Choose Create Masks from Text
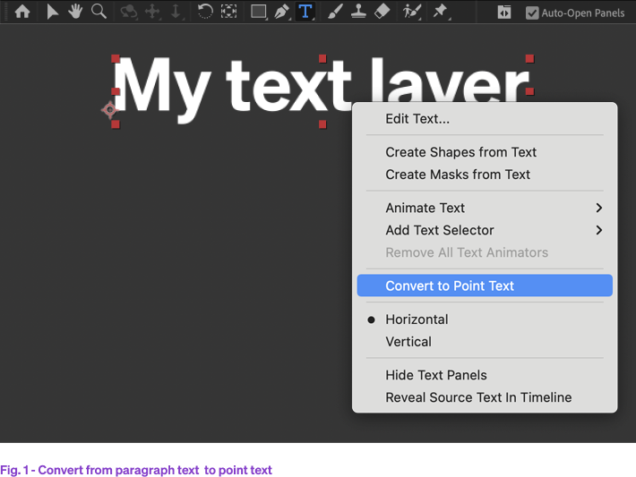This screenshot has height=477, width=636. coord(485,175)
